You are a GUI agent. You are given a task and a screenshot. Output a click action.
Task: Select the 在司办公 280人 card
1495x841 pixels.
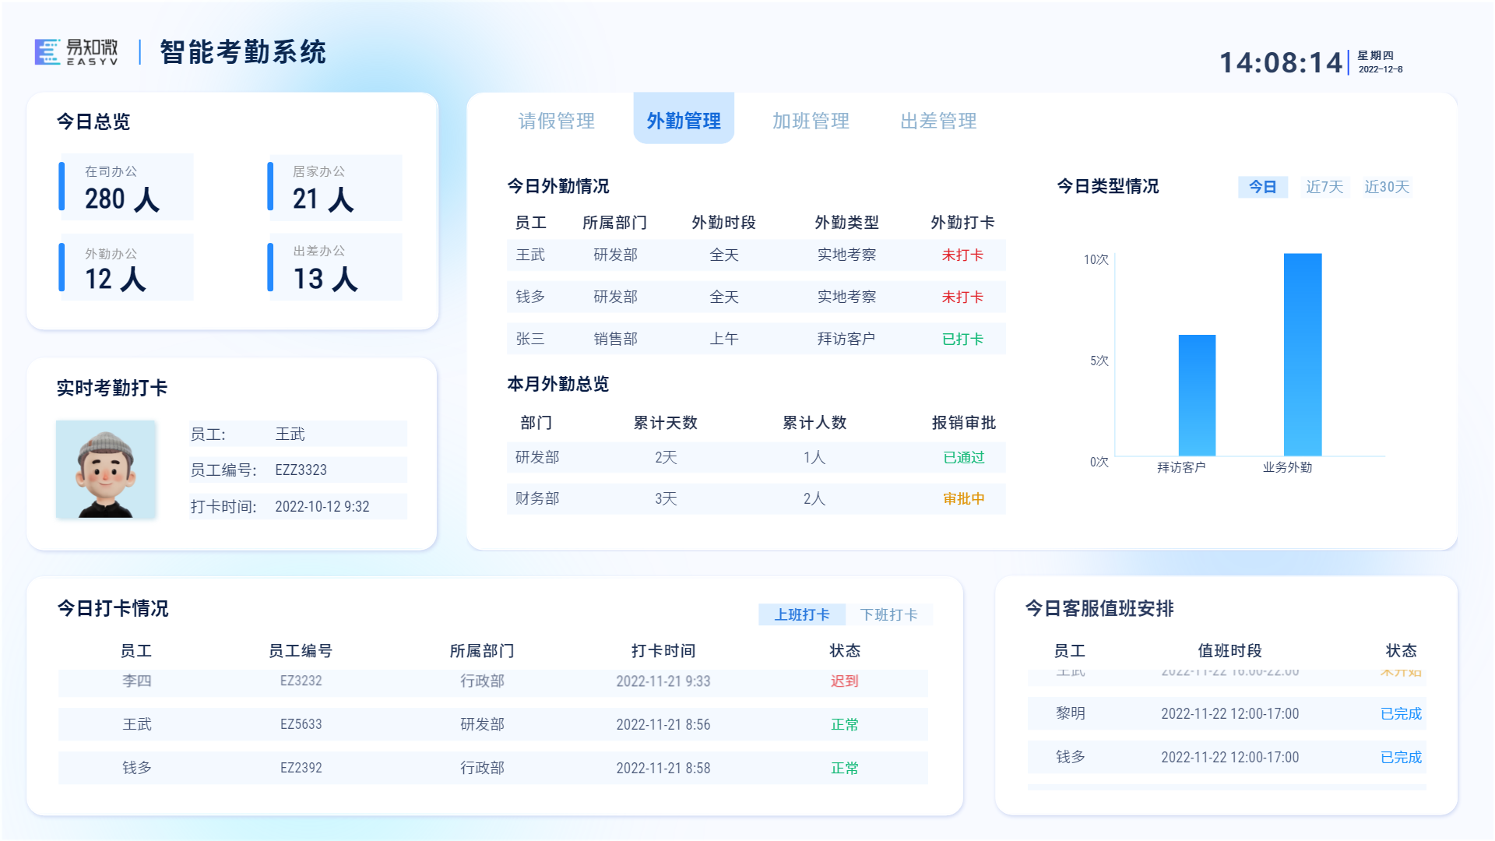(126, 188)
